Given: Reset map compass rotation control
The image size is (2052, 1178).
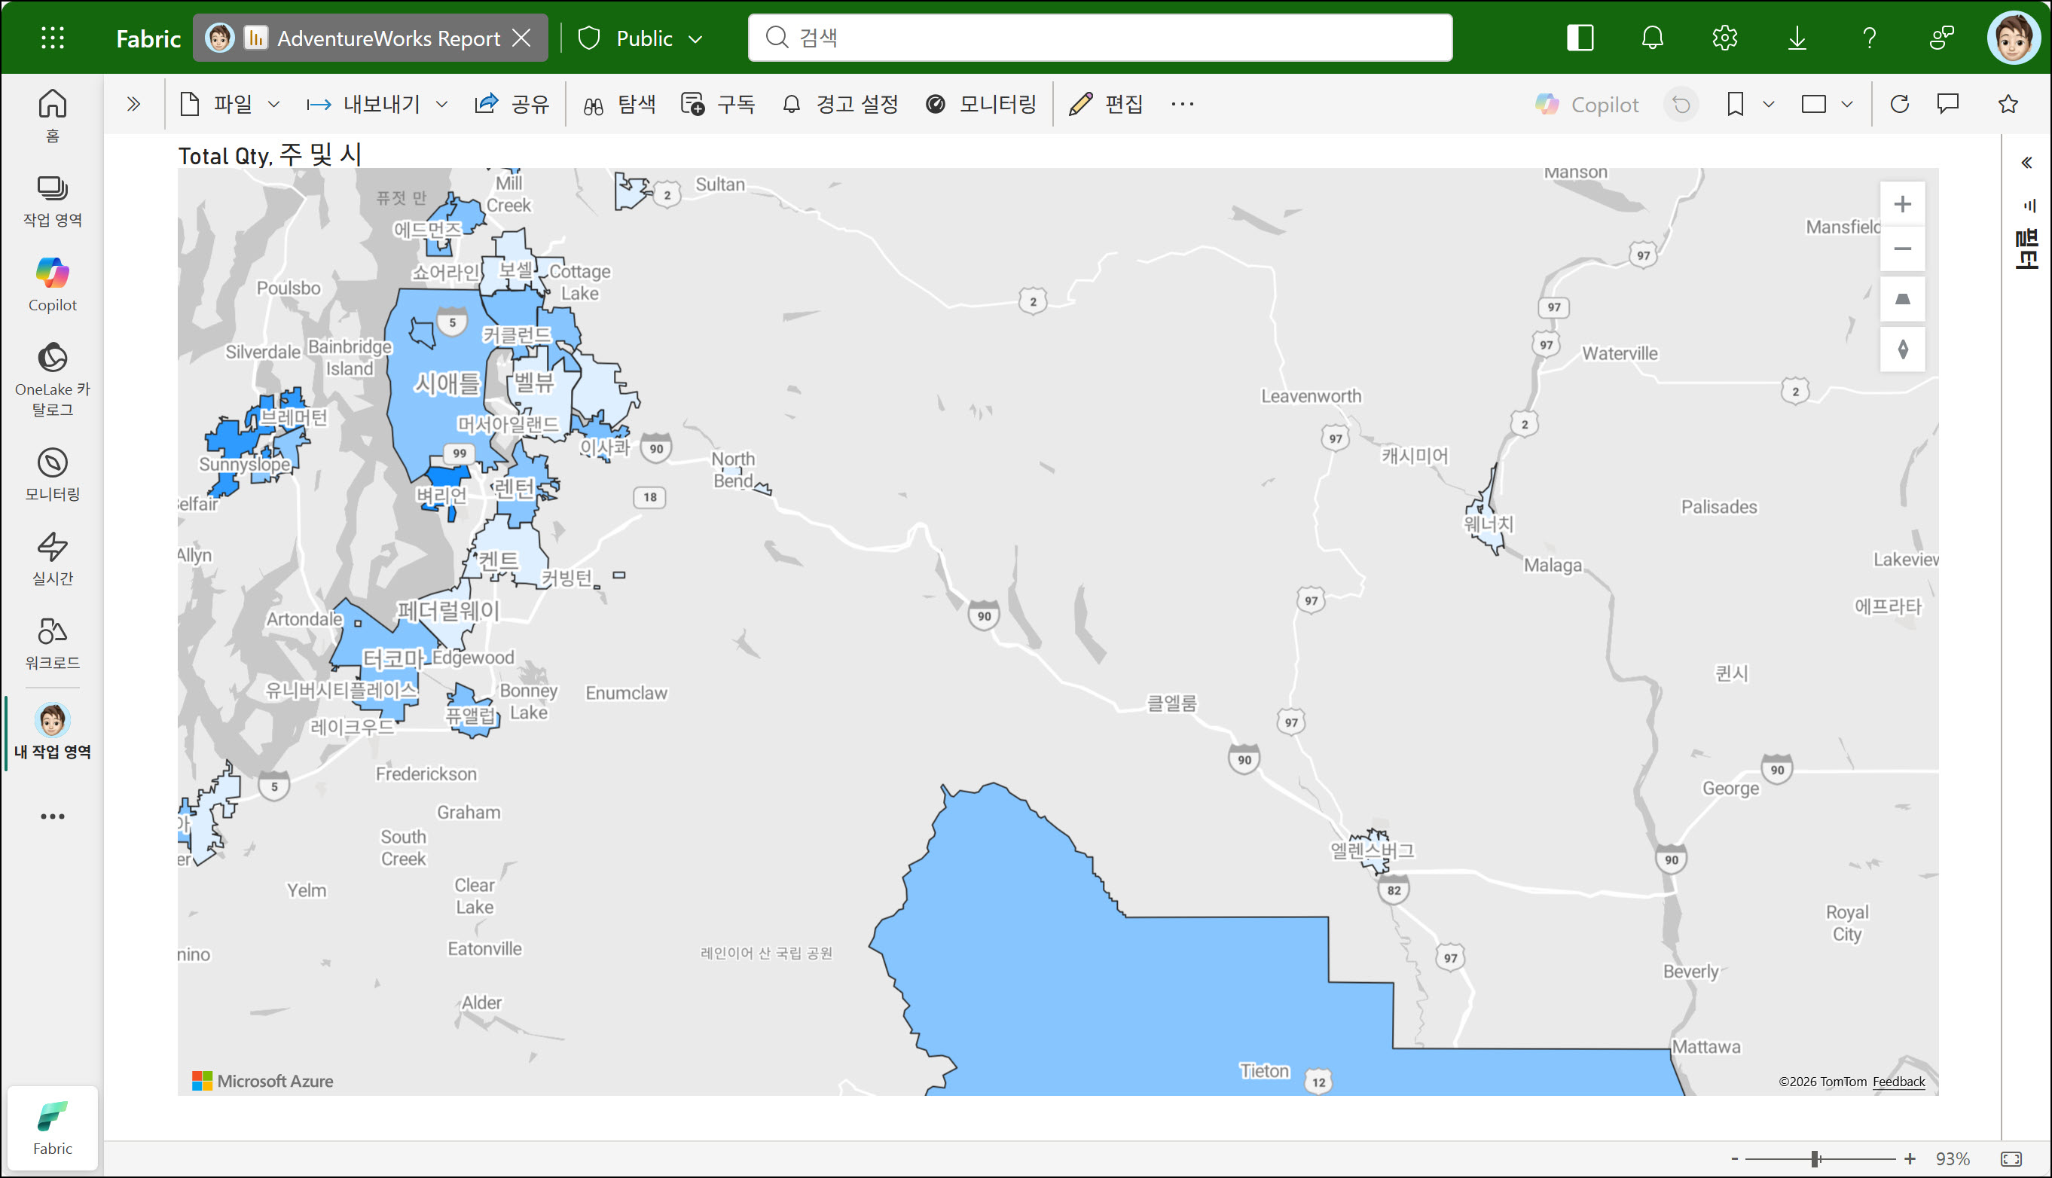Looking at the screenshot, I should tap(1901, 349).
